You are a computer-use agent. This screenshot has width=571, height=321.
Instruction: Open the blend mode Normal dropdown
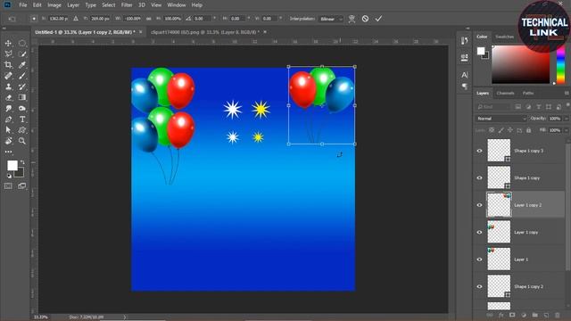click(501, 119)
